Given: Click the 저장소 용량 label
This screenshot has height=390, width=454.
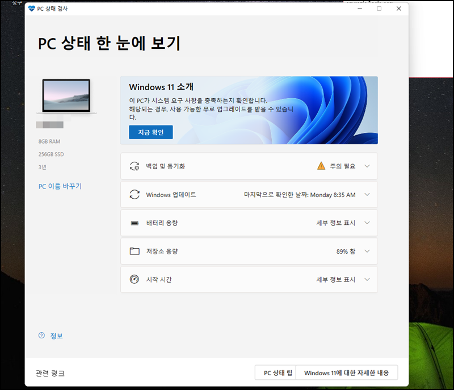Looking at the screenshot, I should 162,251.
